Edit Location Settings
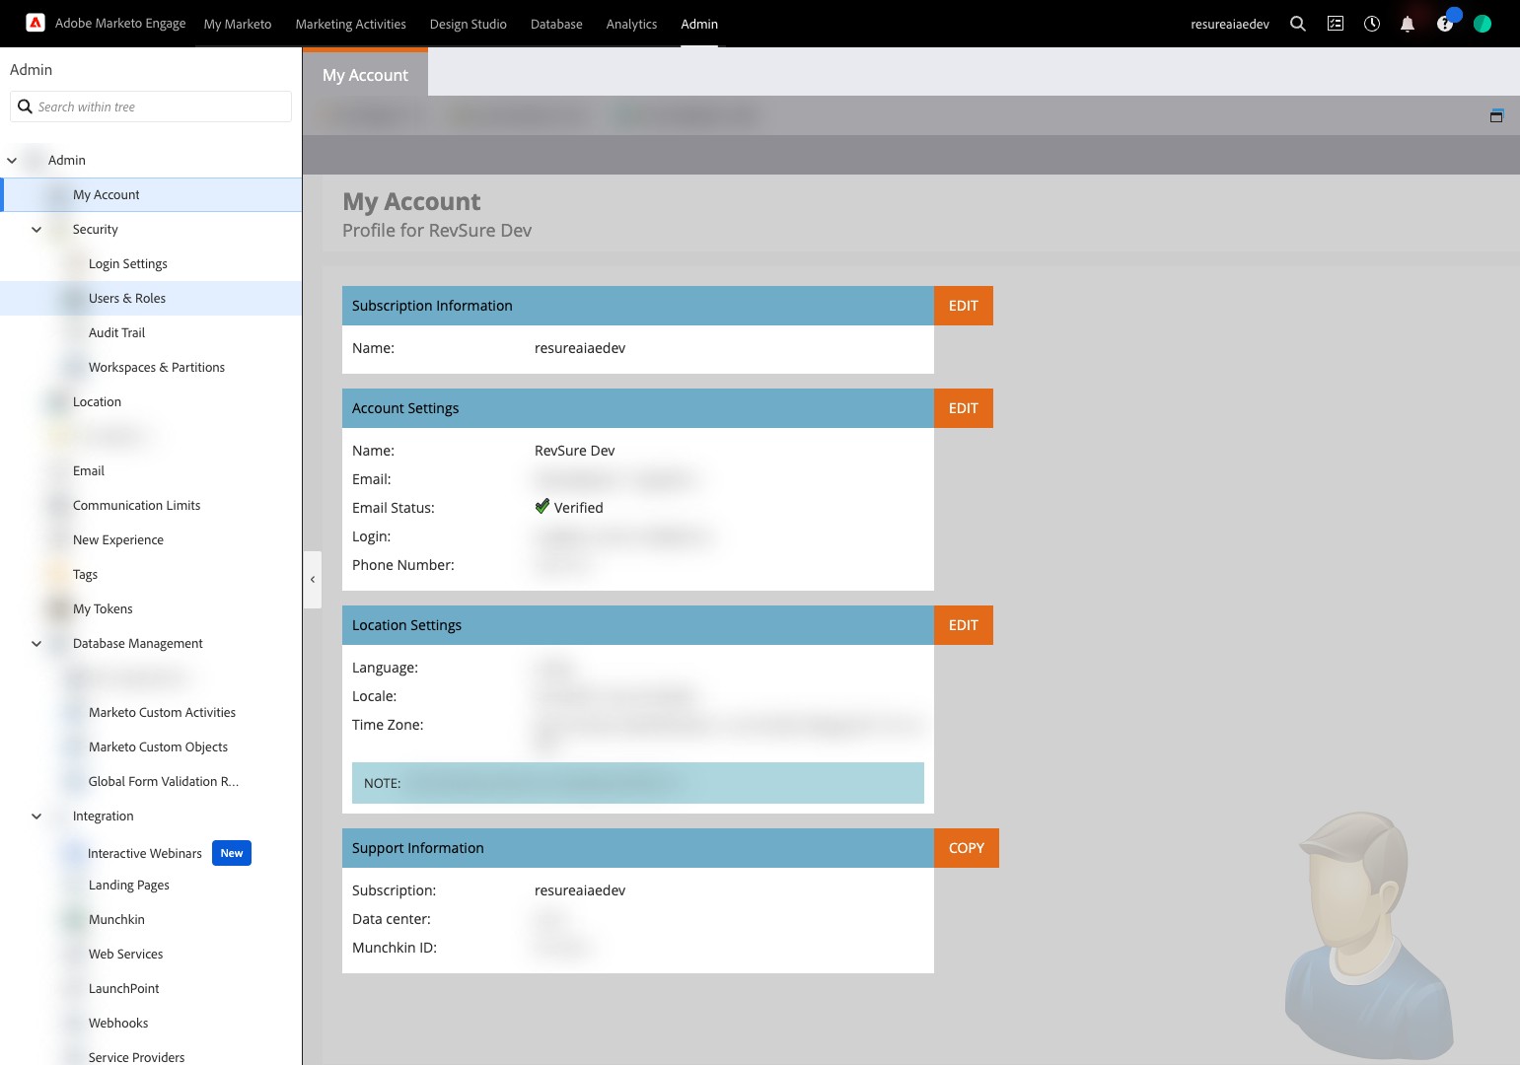 pyautogui.click(x=964, y=625)
